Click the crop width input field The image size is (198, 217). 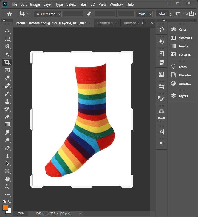(73, 13)
